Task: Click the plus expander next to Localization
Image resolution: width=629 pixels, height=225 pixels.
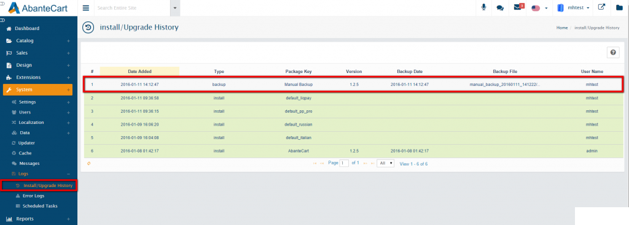Action: click(69, 123)
